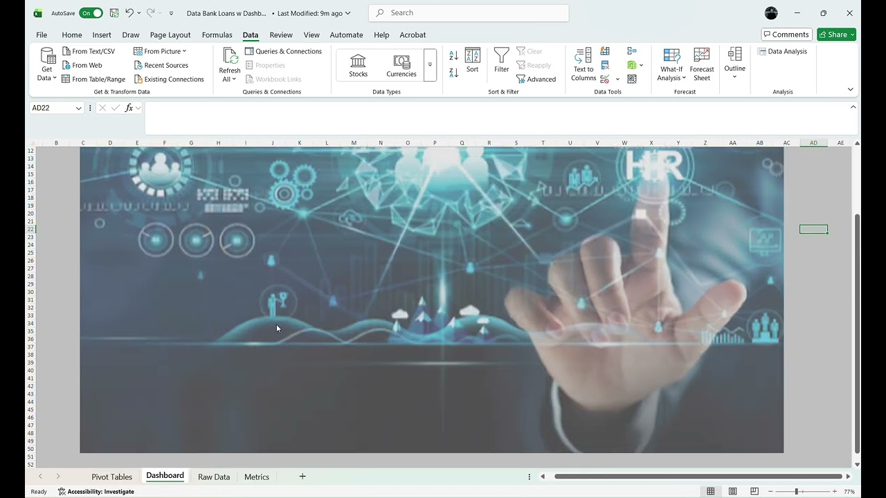Click the Data Validation icon
Image resolution: width=886 pixels, height=498 pixels.
click(x=605, y=79)
